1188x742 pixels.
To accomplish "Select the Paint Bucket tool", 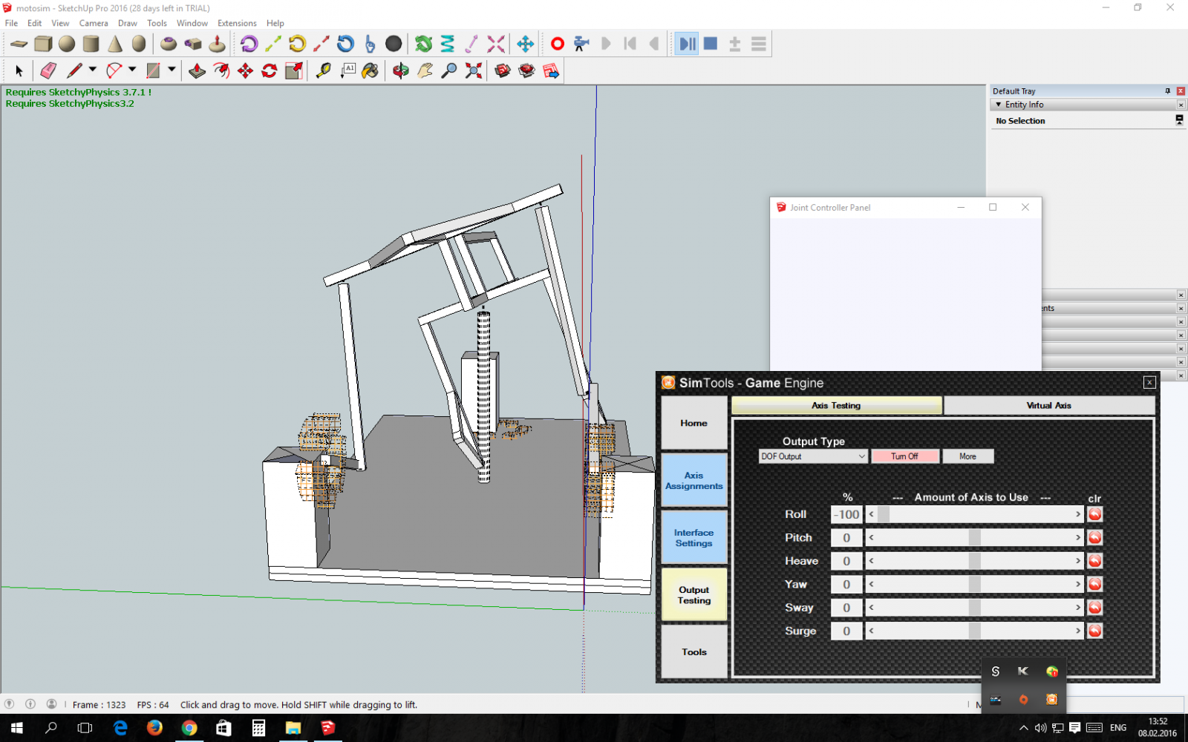I will [x=370, y=70].
